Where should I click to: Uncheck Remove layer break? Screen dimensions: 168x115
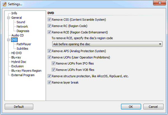50,83
